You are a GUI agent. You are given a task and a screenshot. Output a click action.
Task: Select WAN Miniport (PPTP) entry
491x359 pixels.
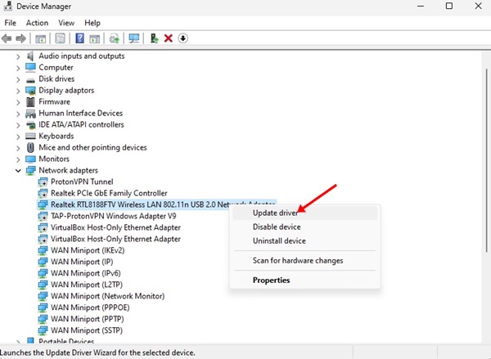pyautogui.click(x=88, y=319)
